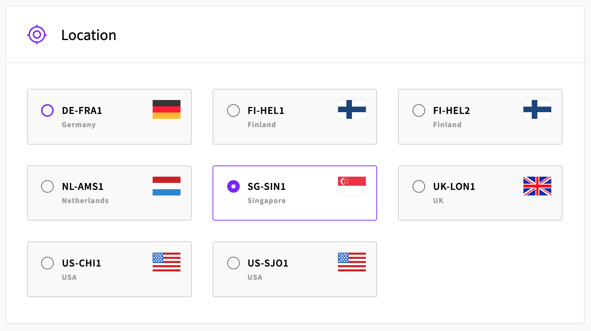
Task: Click the Location crosshair icon
Action: coord(37,34)
